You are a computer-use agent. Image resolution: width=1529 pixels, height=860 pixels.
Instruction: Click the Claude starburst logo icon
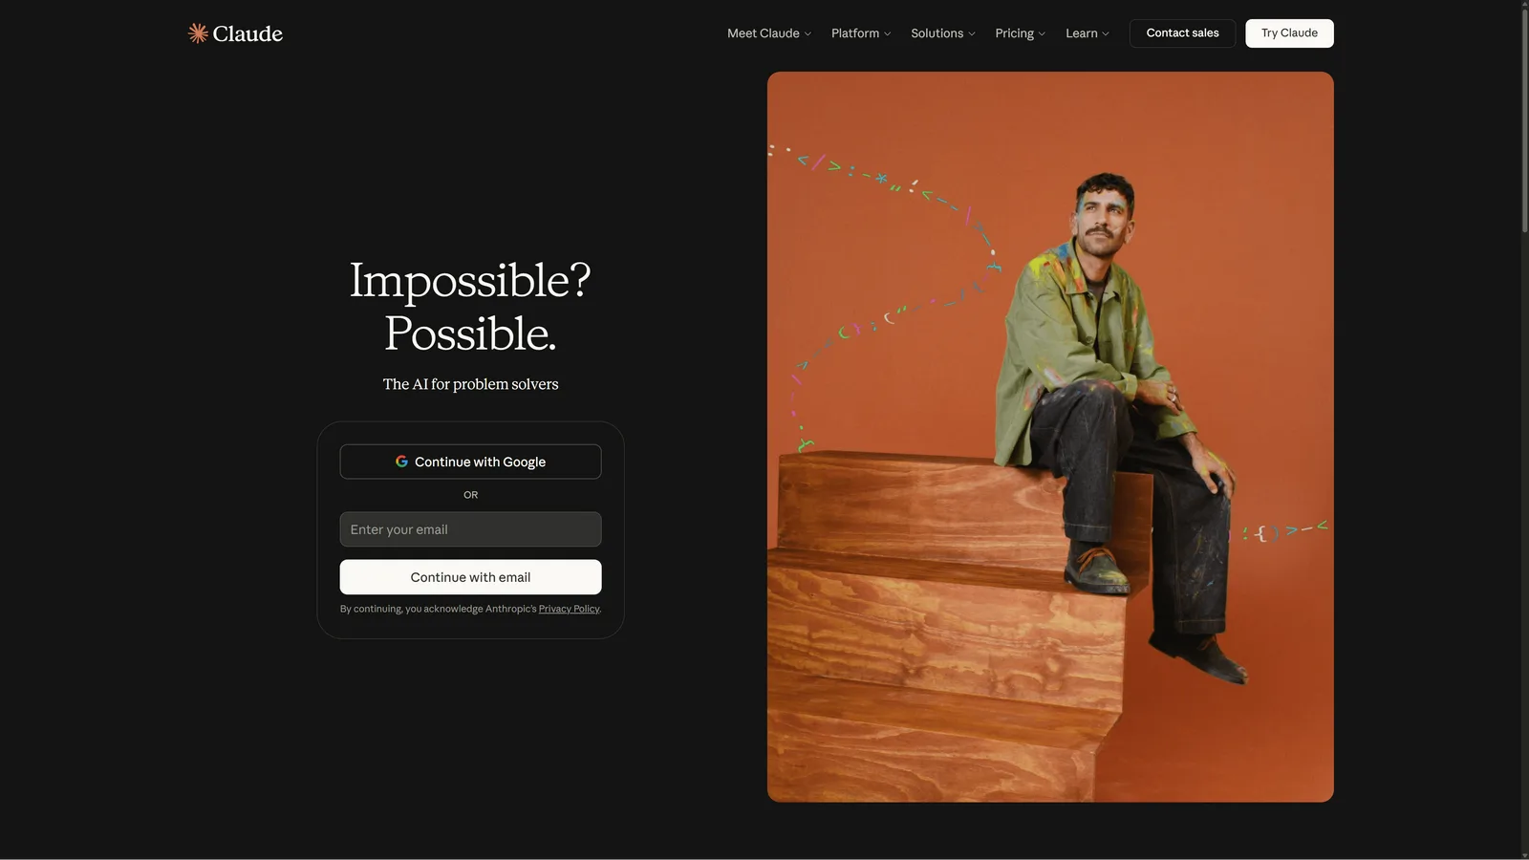[198, 33]
